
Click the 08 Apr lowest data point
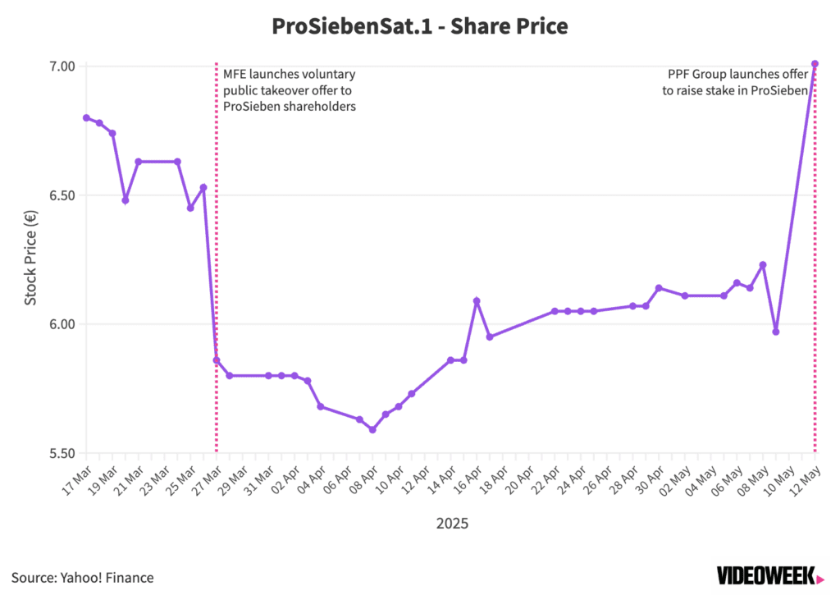point(372,430)
